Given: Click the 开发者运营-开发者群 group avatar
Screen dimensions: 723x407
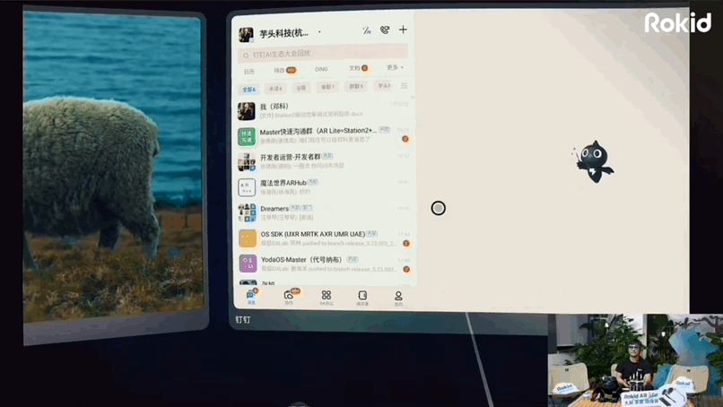Looking at the screenshot, I should point(247,162).
